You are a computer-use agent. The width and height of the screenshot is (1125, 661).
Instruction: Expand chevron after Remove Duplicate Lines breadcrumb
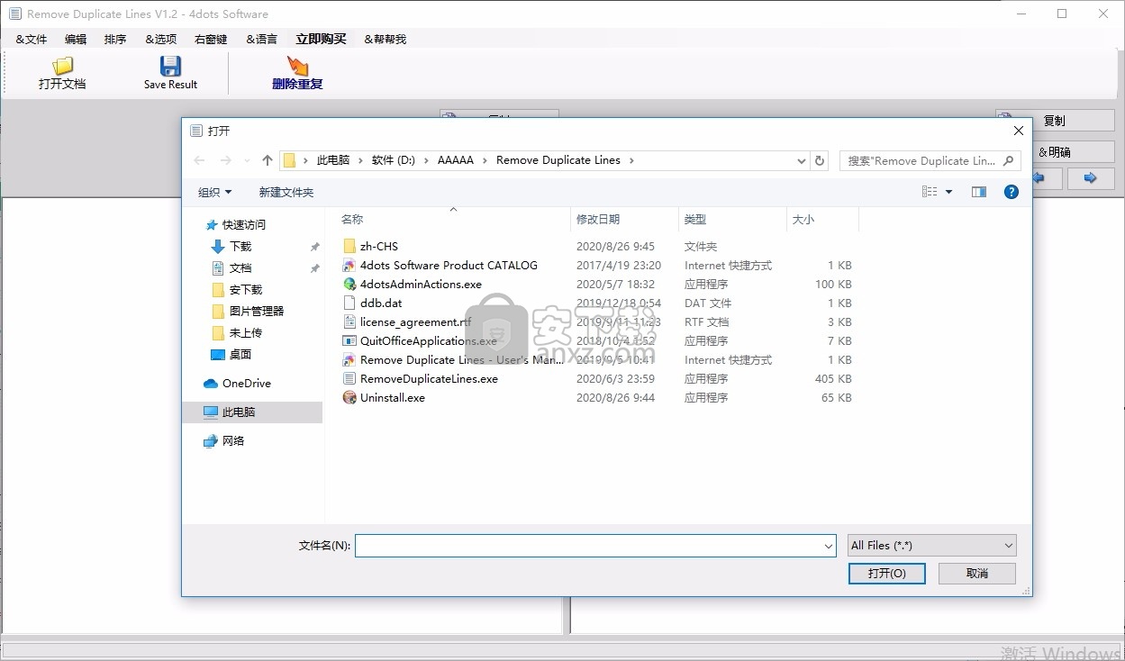click(x=631, y=160)
